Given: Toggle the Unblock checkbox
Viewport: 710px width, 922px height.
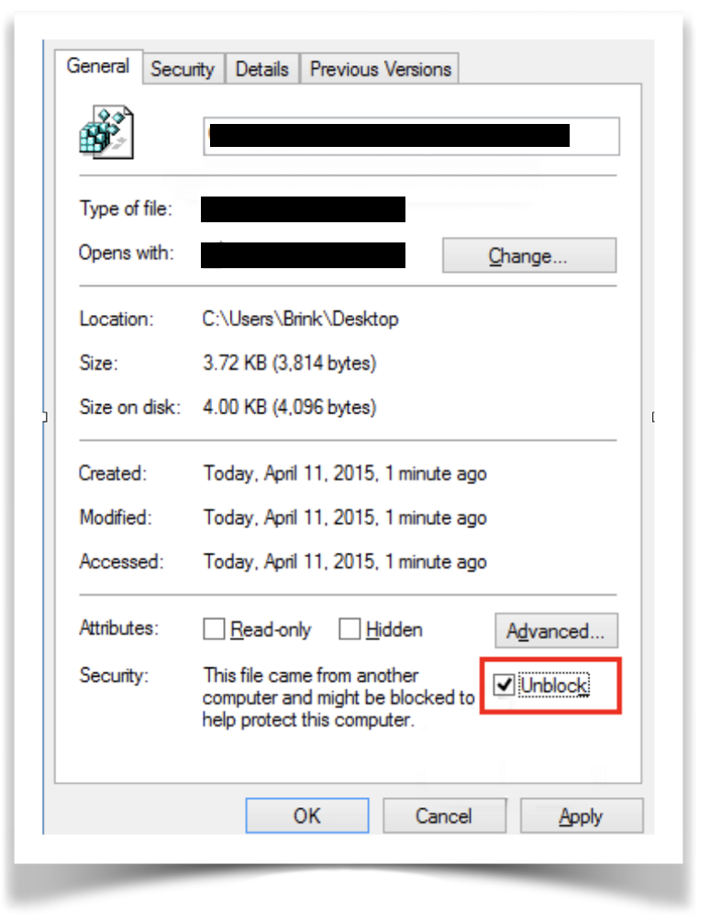Looking at the screenshot, I should [504, 684].
